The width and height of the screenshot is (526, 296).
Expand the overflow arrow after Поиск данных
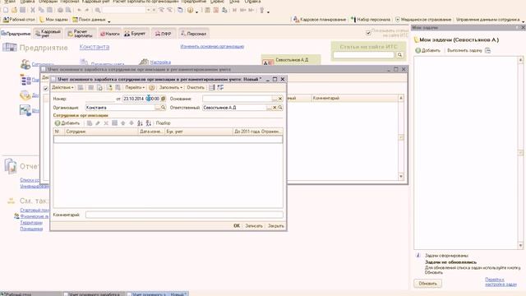[109, 21]
